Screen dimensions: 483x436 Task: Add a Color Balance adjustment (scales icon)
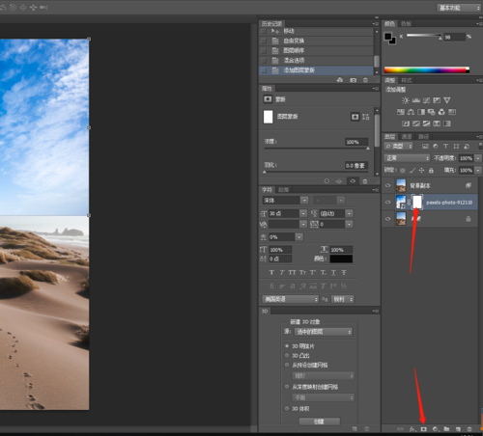(x=411, y=112)
